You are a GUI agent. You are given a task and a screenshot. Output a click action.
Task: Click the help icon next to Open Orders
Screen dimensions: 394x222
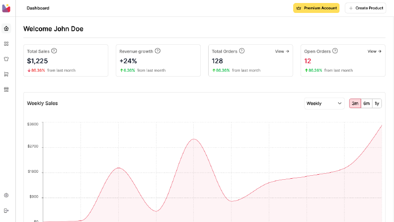pos(335,51)
